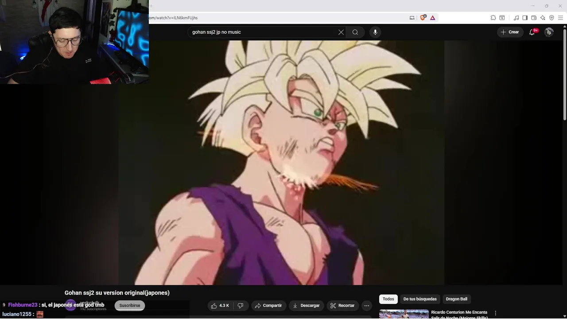The width and height of the screenshot is (567, 319).
Task: Click the Compartir share button
Action: pos(268,306)
